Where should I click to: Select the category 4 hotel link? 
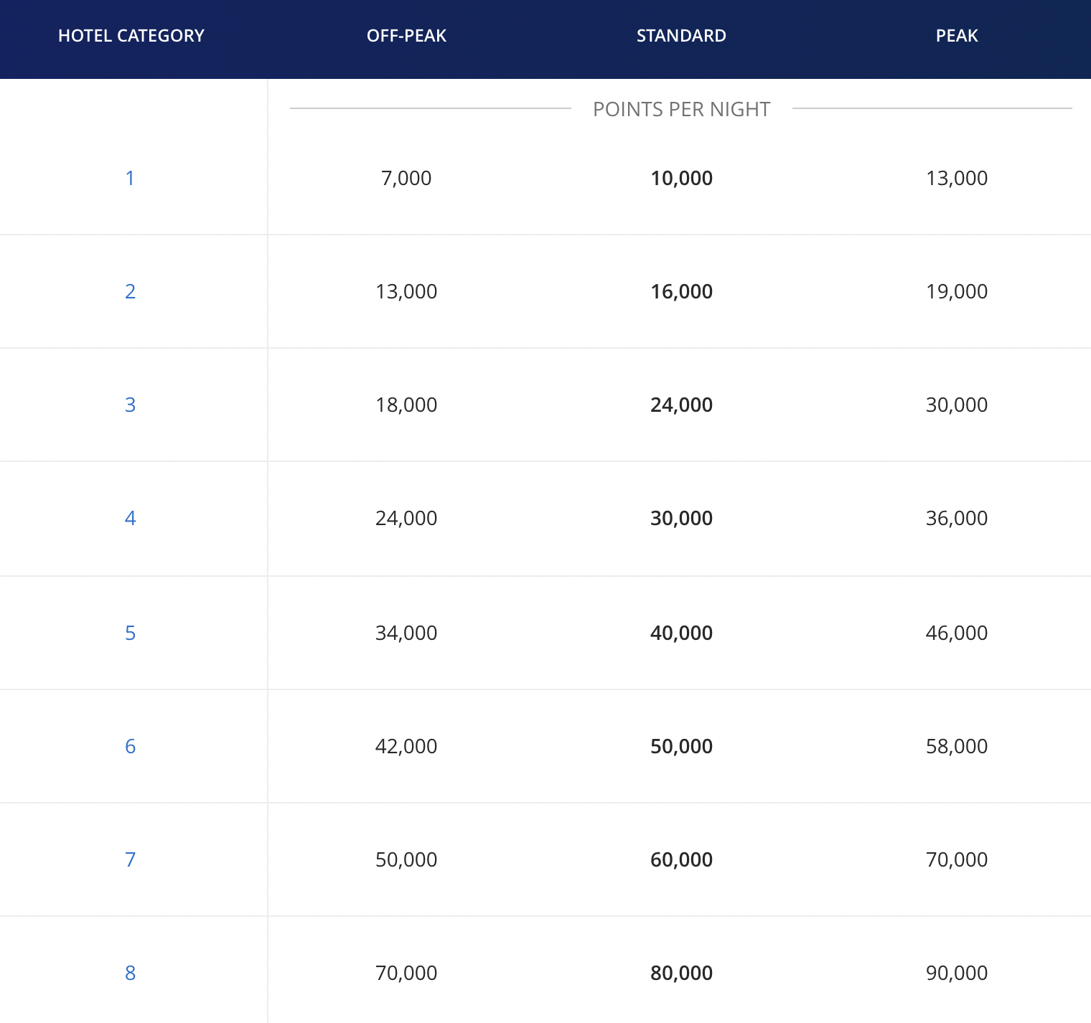[130, 518]
